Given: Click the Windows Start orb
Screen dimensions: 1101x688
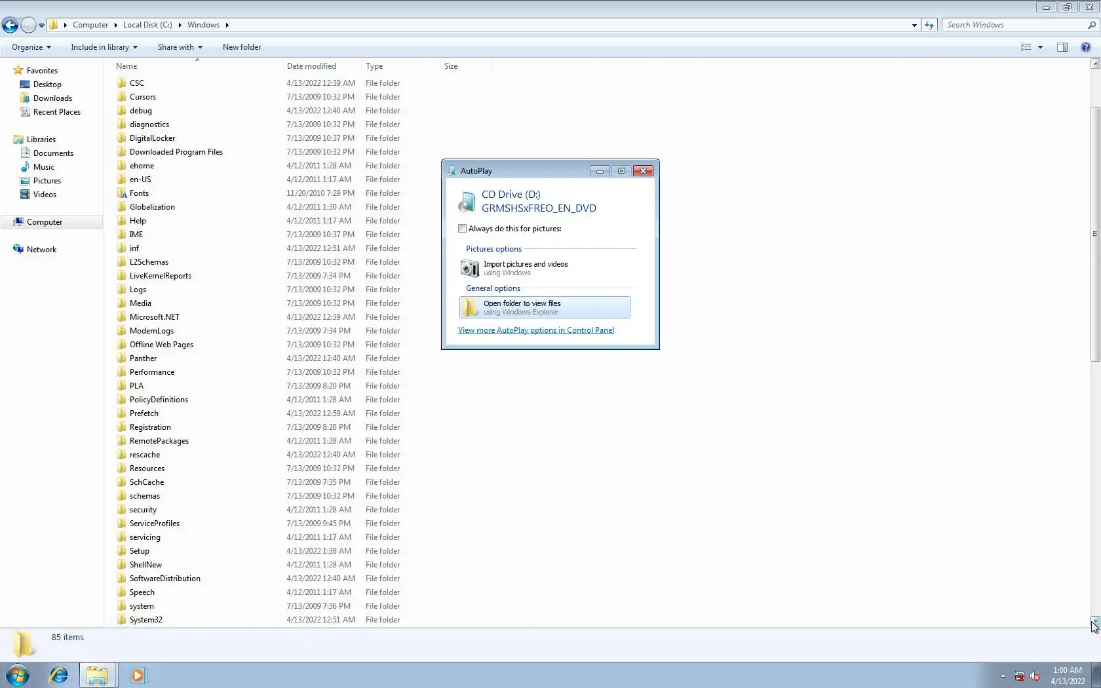Looking at the screenshot, I should point(18,675).
